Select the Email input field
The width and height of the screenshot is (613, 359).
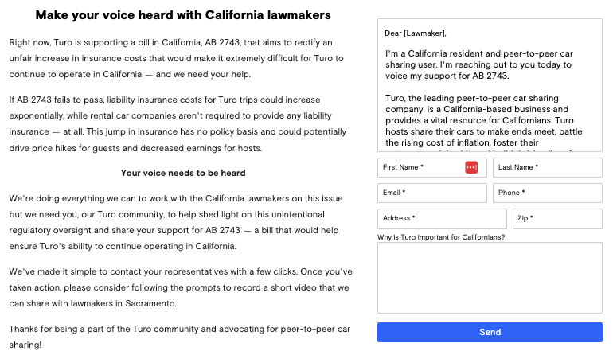point(431,193)
